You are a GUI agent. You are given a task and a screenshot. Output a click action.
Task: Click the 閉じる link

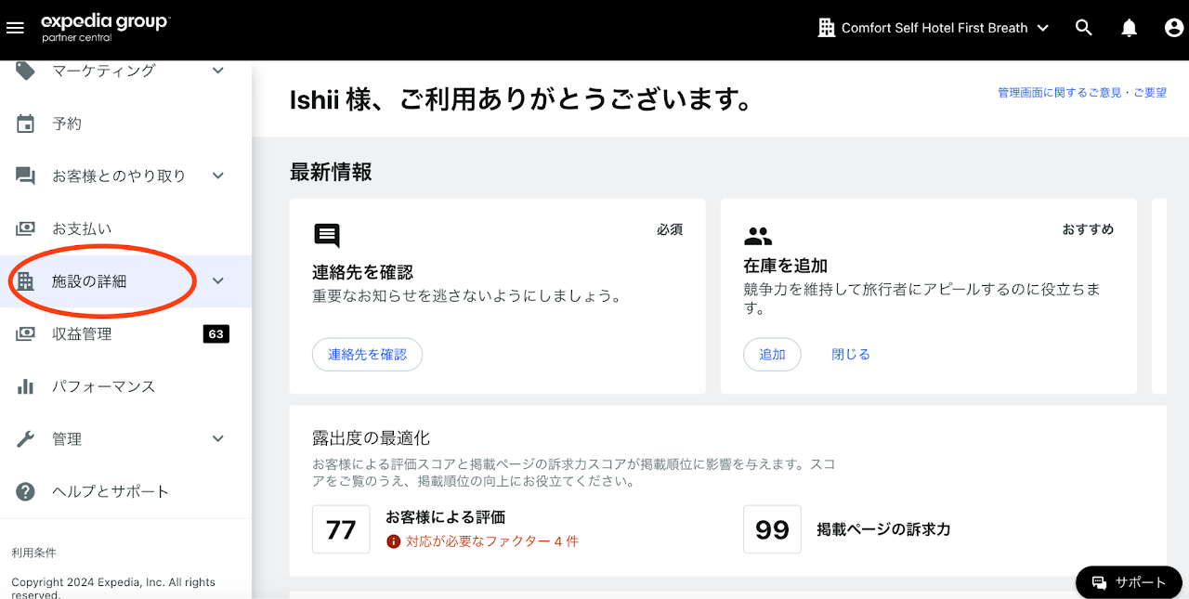tap(851, 355)
